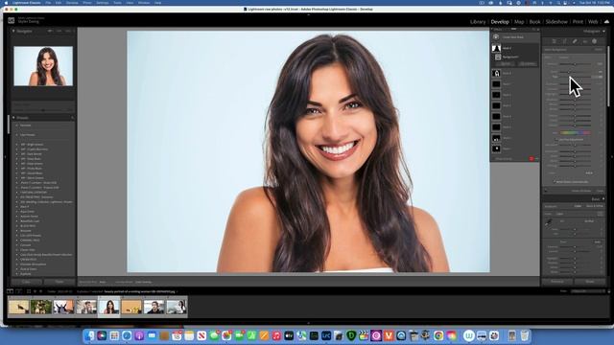This screenshot has height=345, width=614.
Task: Select the Healing tool in the tool strip
Action: tap(575, 41)
